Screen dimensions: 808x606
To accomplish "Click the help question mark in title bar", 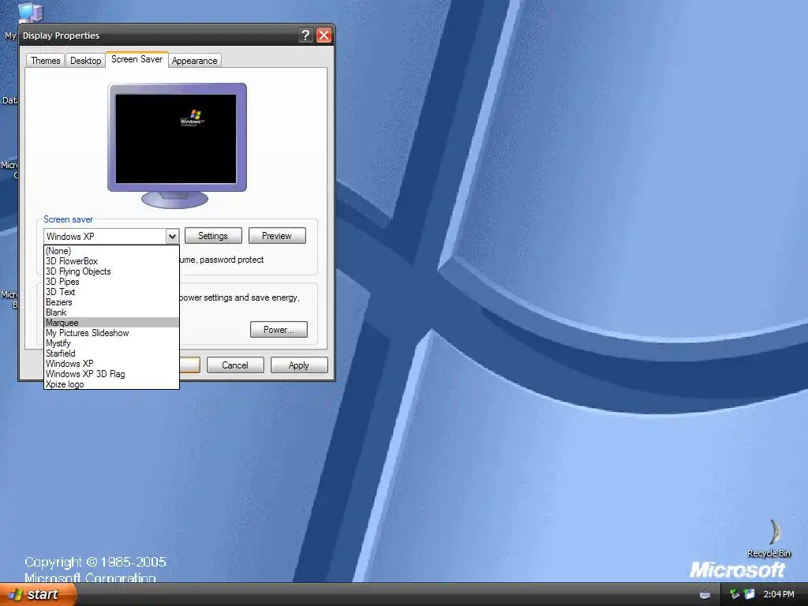I will [305, 35].
